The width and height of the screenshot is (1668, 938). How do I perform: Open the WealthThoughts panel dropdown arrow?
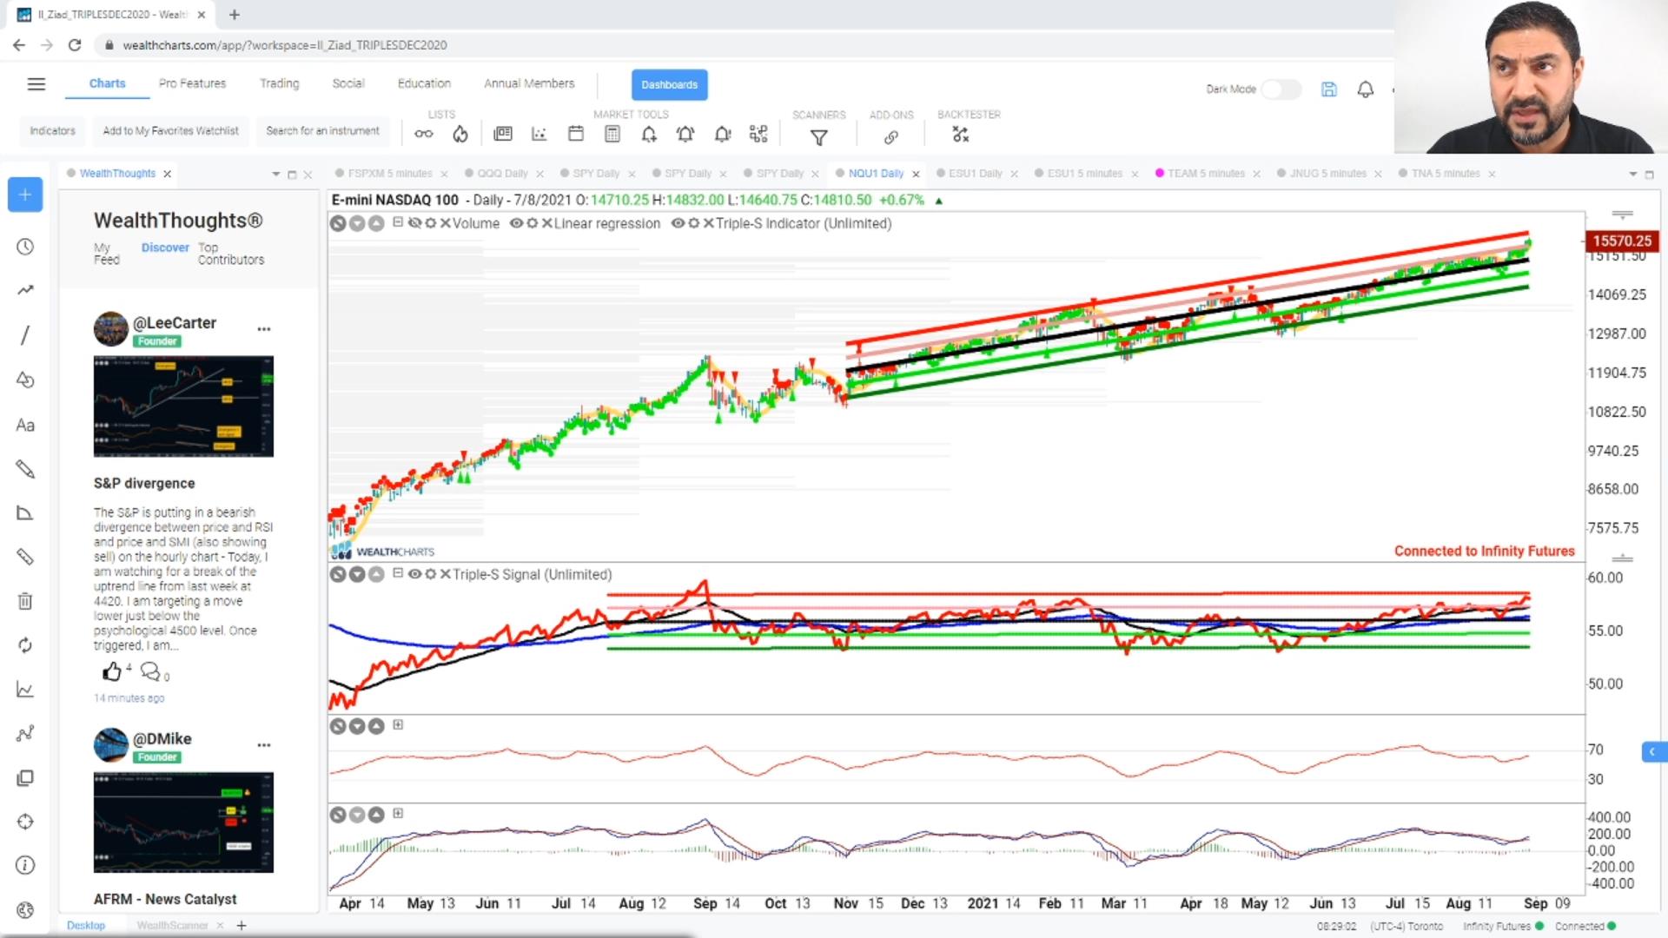[275, 174]
